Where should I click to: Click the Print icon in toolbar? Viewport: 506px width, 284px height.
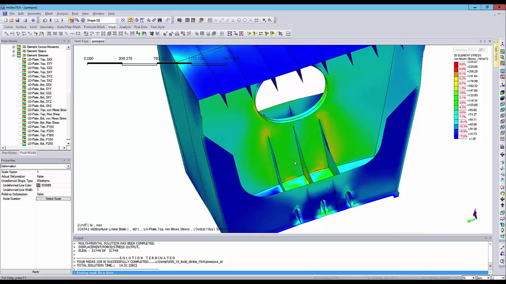point(25,20)
